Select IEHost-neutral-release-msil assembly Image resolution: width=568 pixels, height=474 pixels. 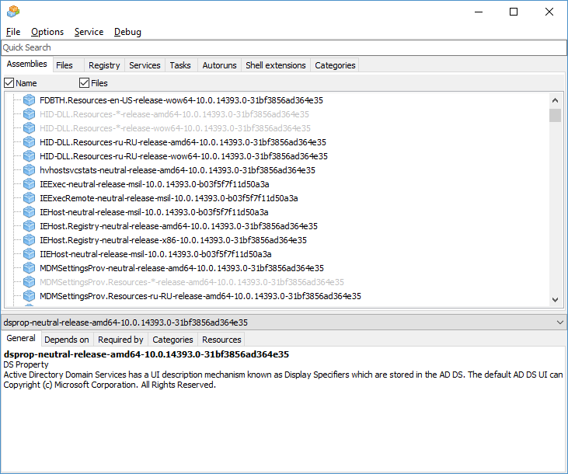click(154, 212)
